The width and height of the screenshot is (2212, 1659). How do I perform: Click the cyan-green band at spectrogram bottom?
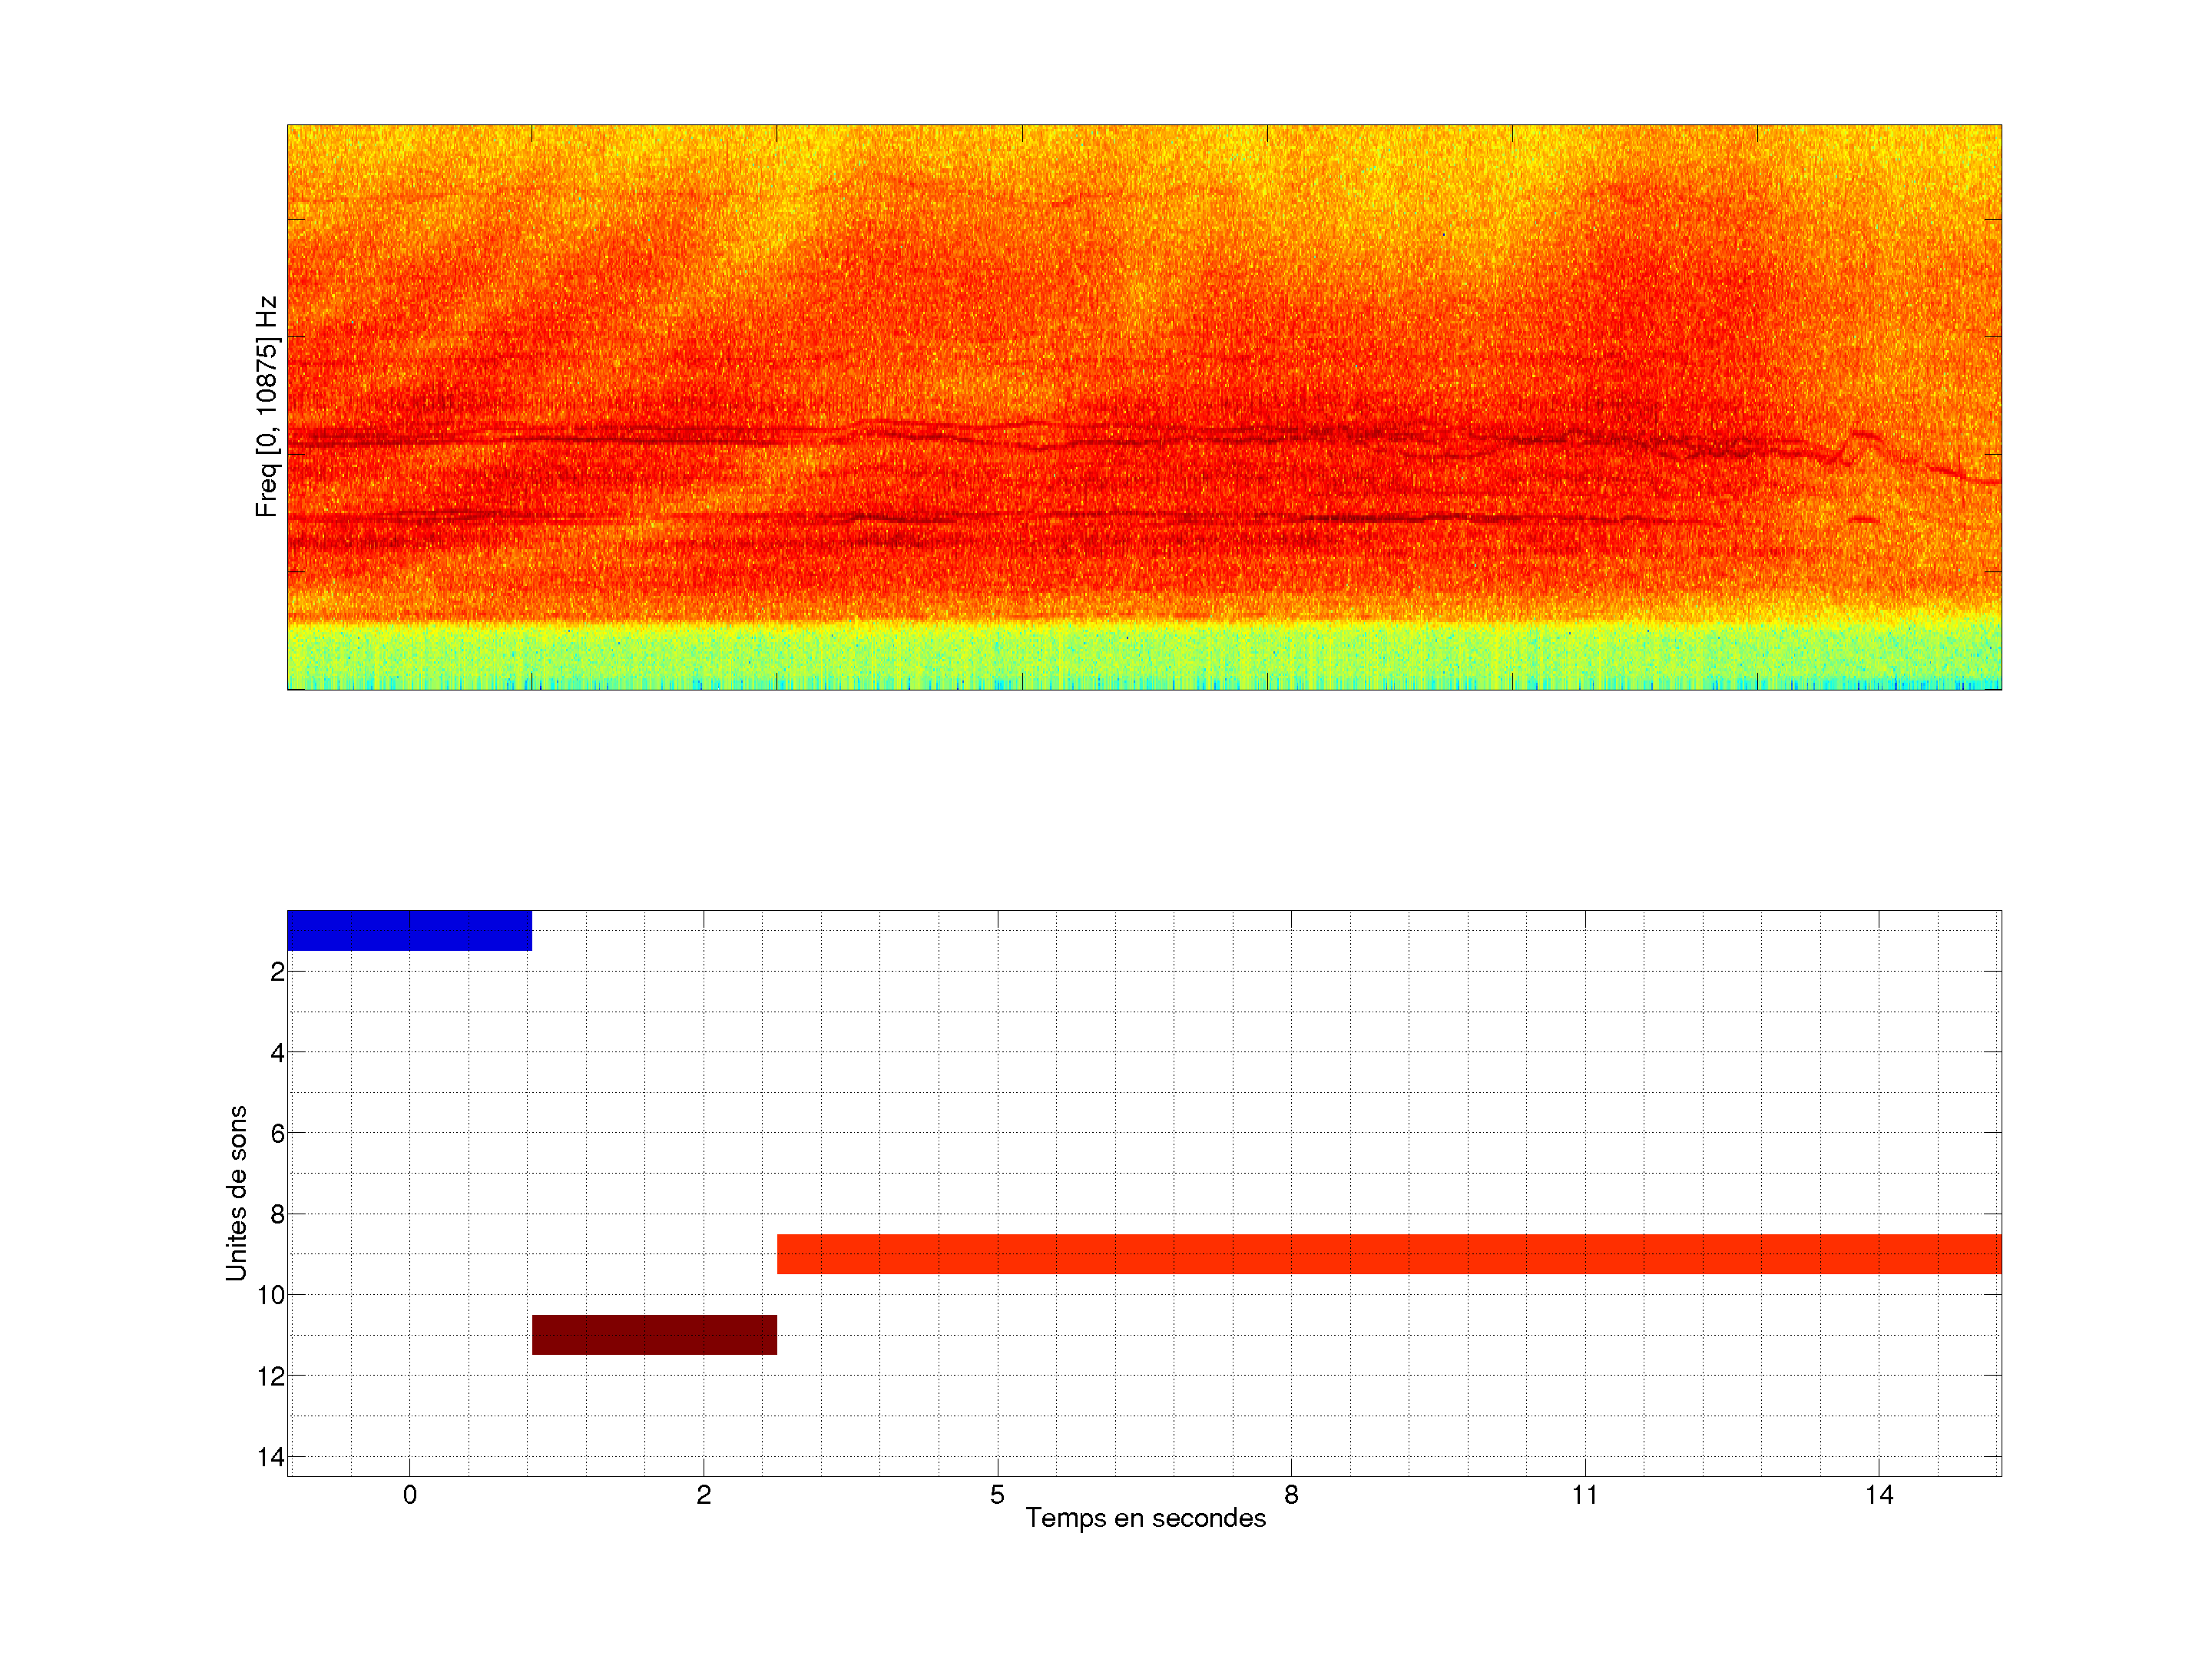point(1144,655)
